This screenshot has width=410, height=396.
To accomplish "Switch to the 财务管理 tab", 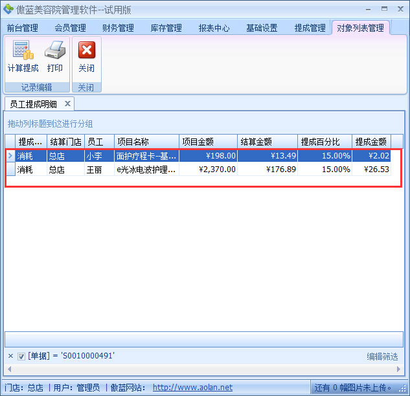I will click(x=118, y=28).
